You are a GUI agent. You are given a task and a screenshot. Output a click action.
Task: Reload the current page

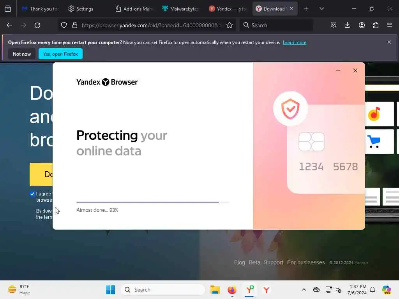click(37, 25)
